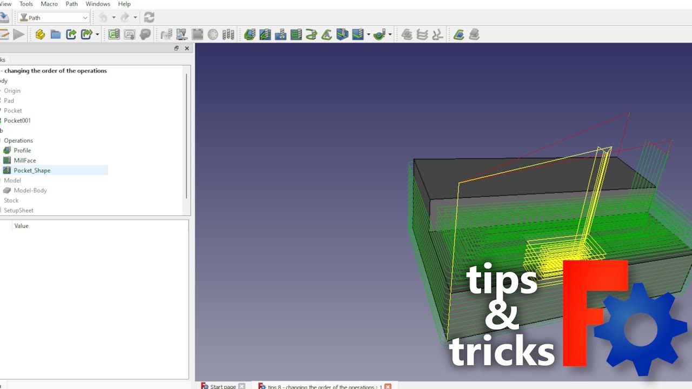
Task: Select the MillFace operation in tree
Action: (25, 160)
